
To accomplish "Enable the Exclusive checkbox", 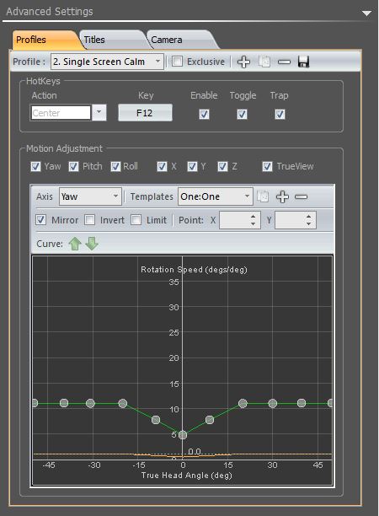I will point(177,62).
